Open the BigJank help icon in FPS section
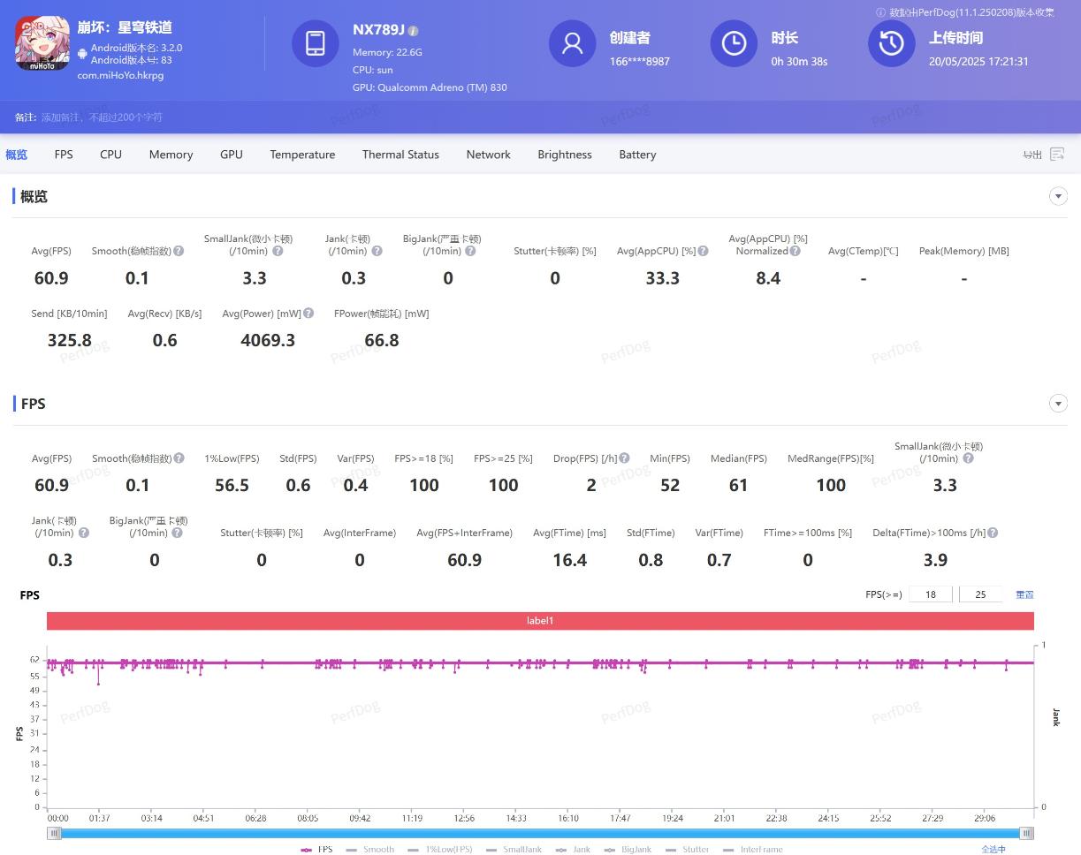1081x855 pixels. [177, 533]
